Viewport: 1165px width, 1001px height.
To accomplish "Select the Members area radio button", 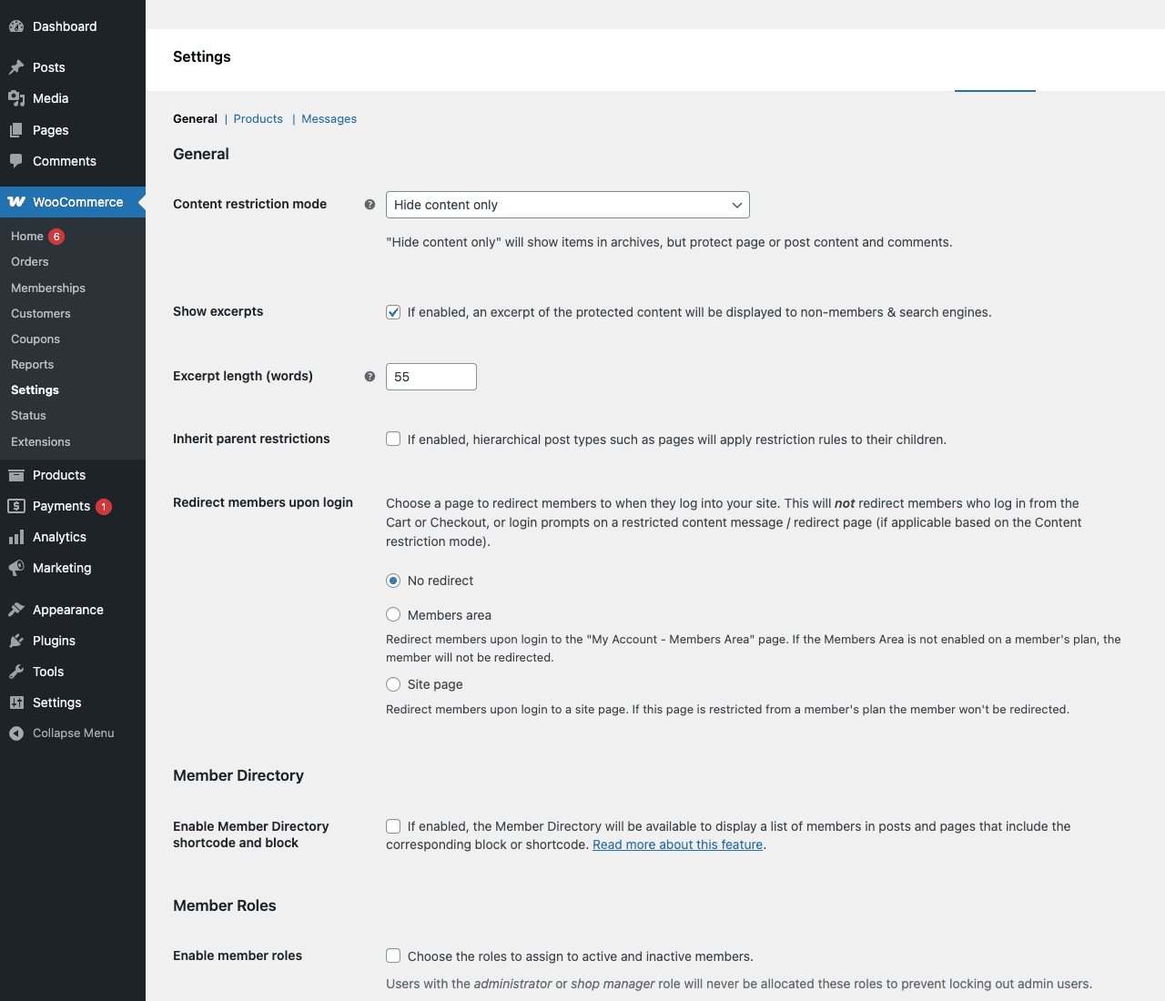I will pyautogui.click(x=393, y=614).
